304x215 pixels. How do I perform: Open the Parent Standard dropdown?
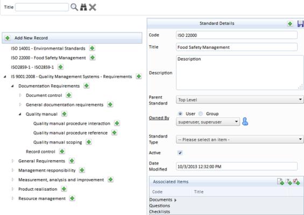tap(240, 99)
